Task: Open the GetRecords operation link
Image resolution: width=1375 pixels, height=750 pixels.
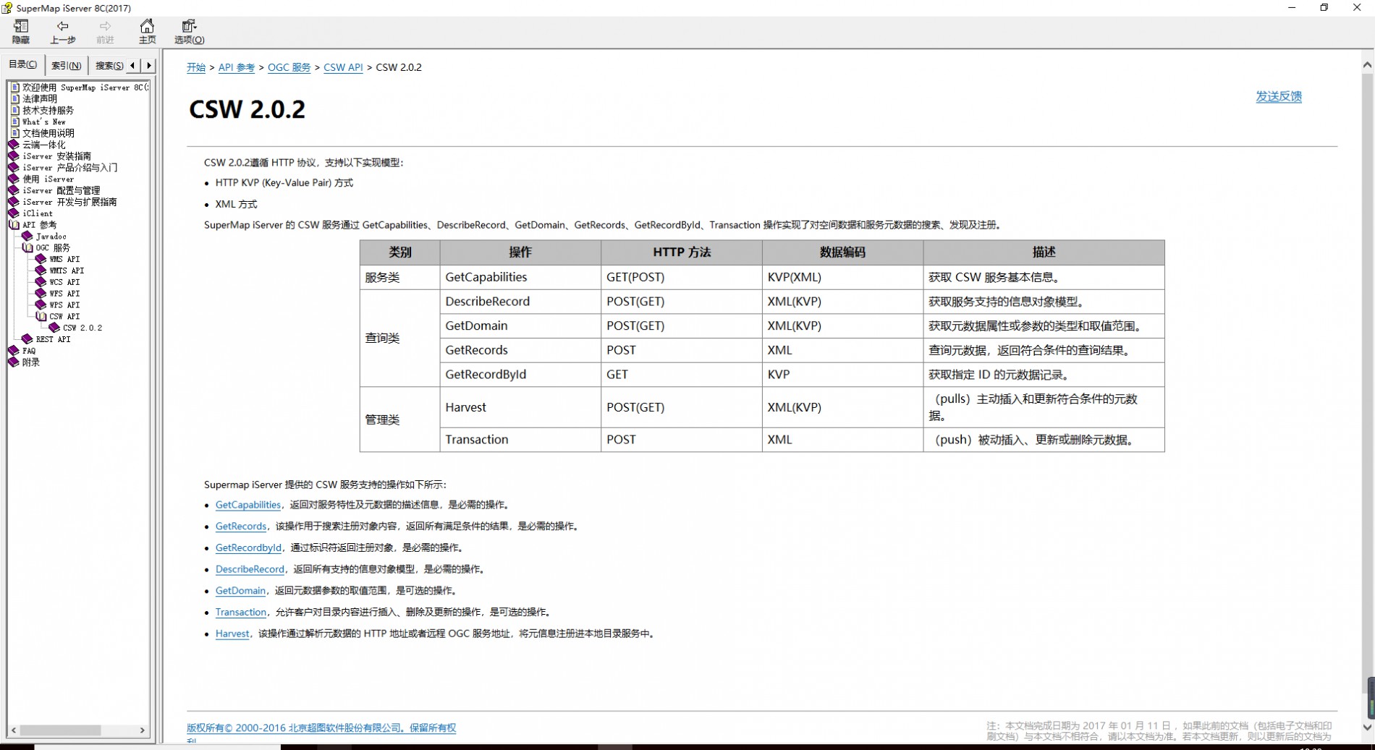Action: coord(241,527)
